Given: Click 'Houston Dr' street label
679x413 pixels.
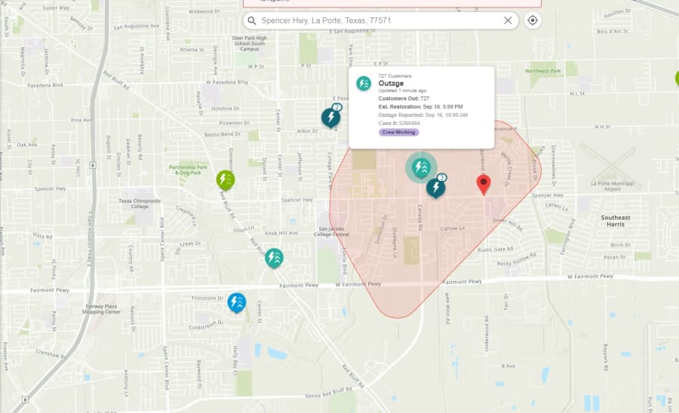Looking at the screenshot, I should 617,14.
